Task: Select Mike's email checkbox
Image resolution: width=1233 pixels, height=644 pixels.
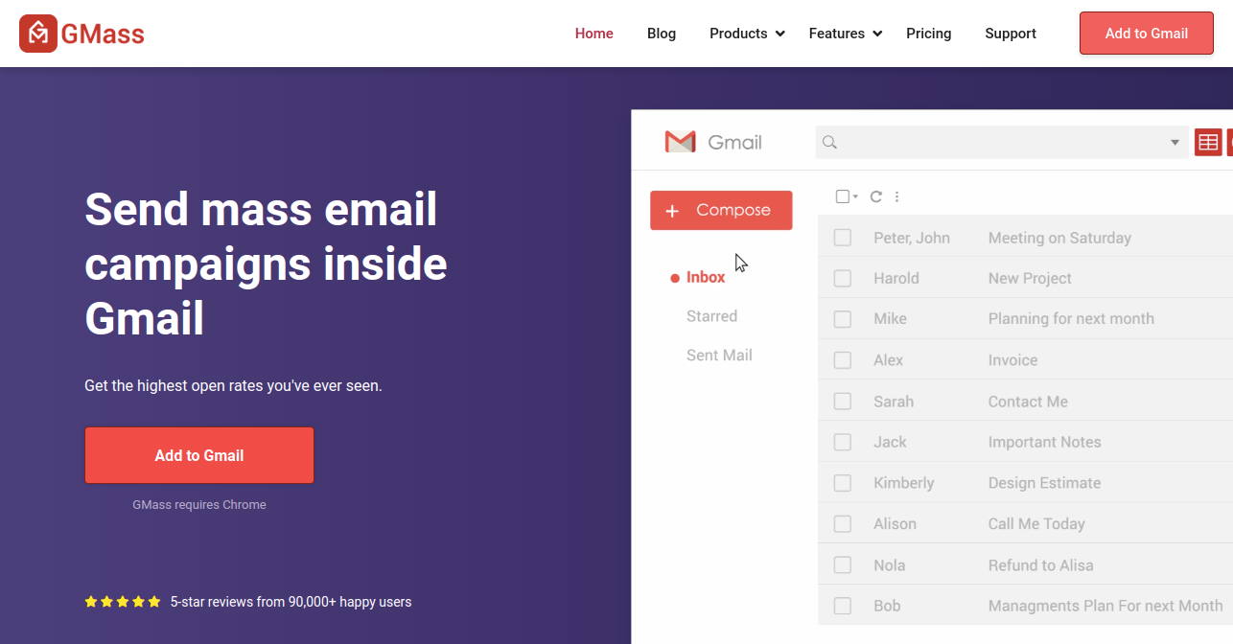Action: [843, 319]
